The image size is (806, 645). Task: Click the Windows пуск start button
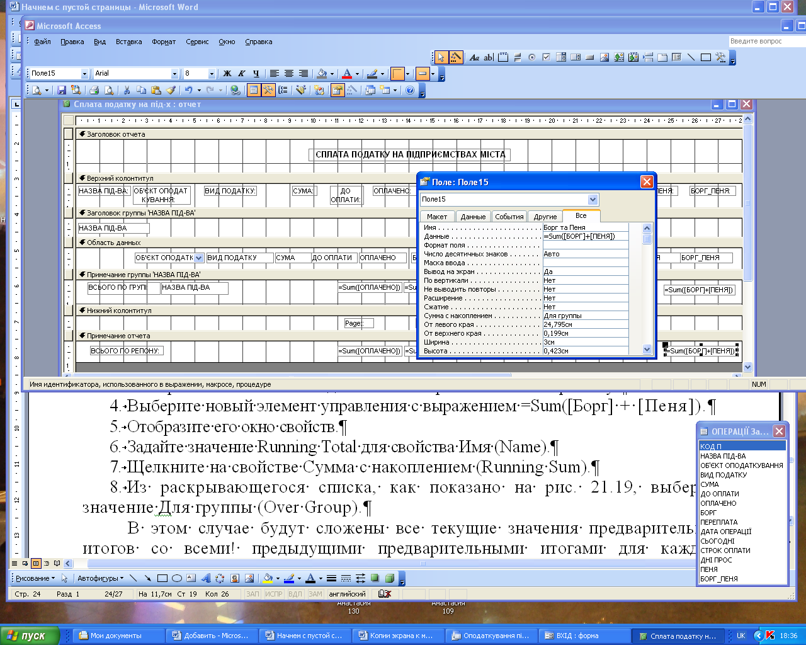coord(29,636)
